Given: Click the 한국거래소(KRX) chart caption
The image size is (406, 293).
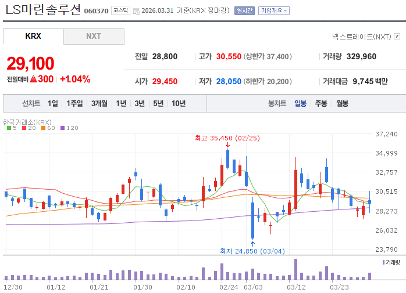Looking at the screenshot, I should click(x=27, y=122).
